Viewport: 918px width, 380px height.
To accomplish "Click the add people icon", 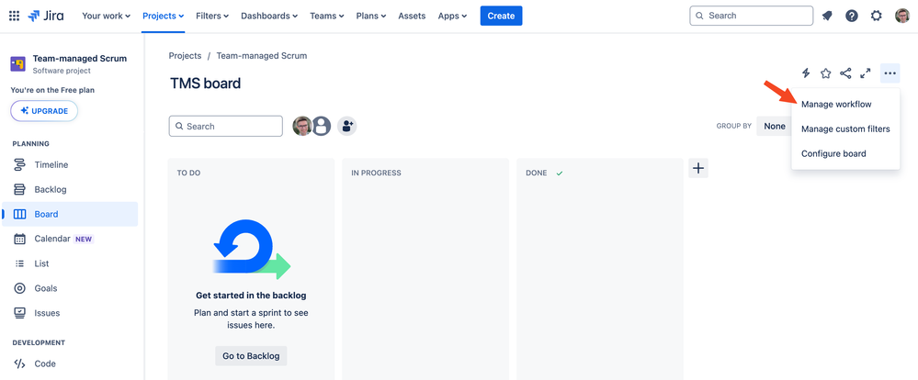I will [347, 126].
